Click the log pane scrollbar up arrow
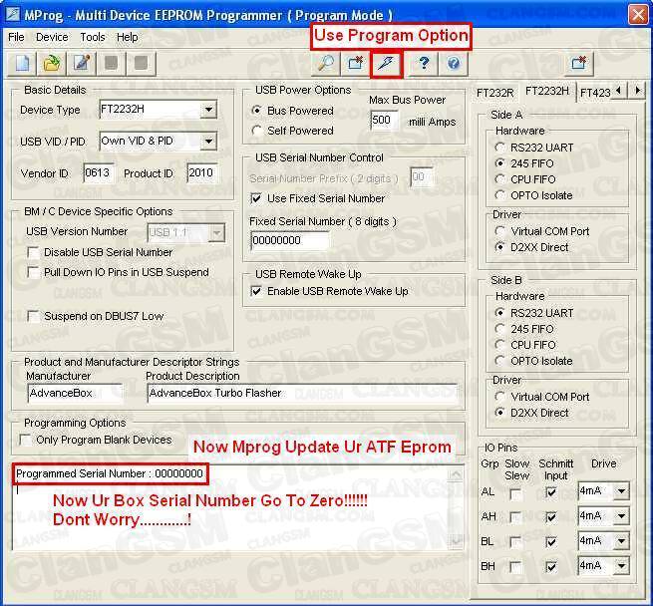Image resolution: width=653 pixels, height=606 pixels. click(x=456, y=474)
